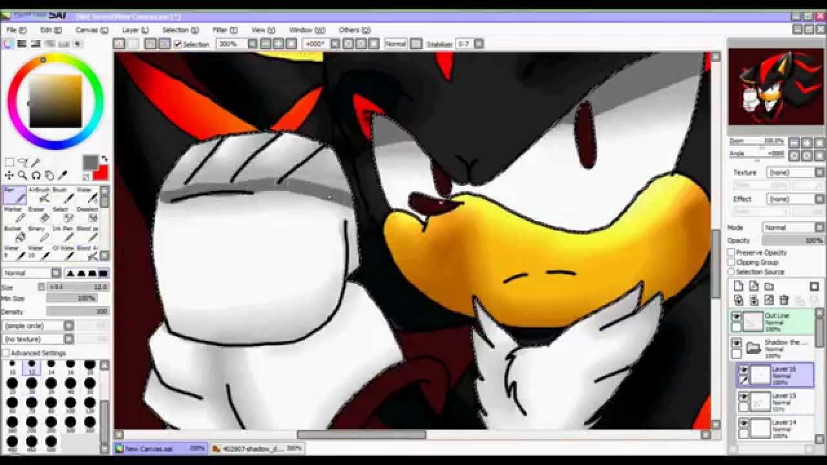The width and height of the screenshot is (827, 465).
Task: Pick the hand pan tool
Action: [x=49, y=175]
